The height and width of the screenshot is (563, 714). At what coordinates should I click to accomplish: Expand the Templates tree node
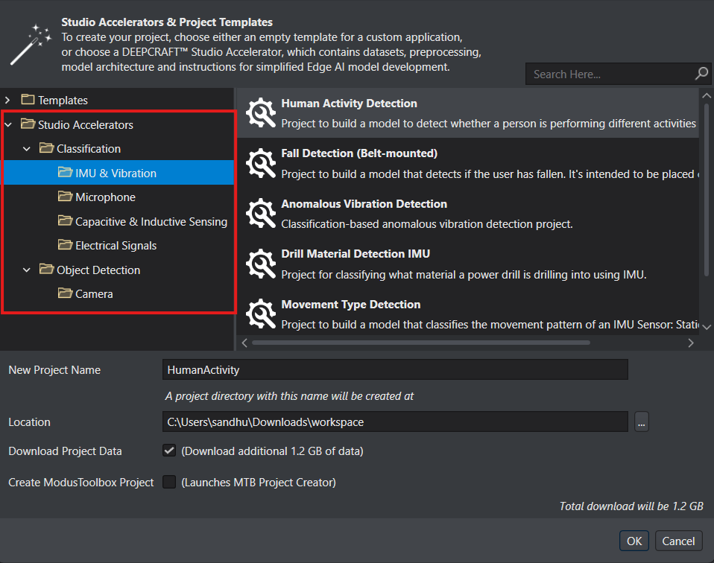[x=8, y=100]
